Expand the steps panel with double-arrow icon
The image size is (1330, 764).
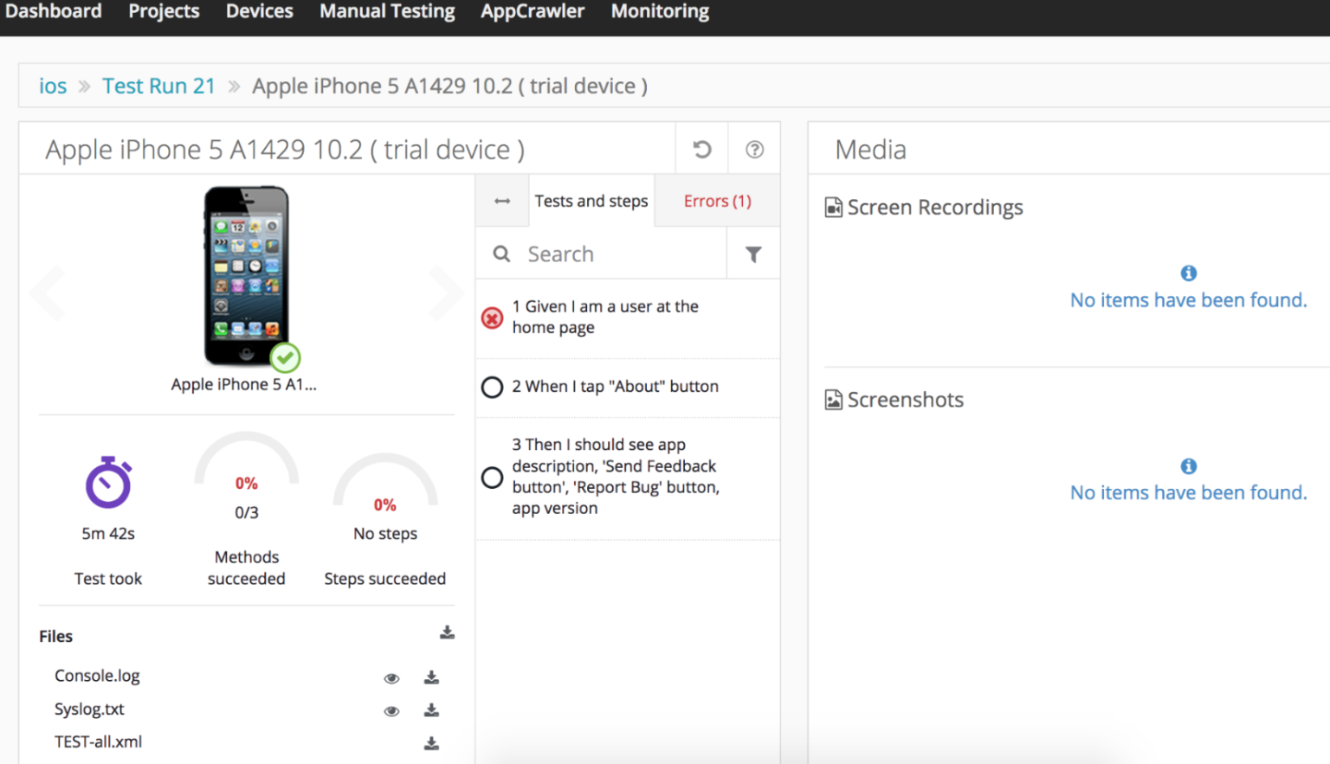click(x=502, y=201)
